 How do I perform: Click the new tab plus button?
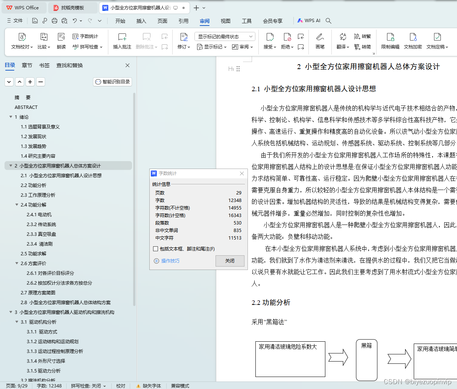(x=196, y=8)
